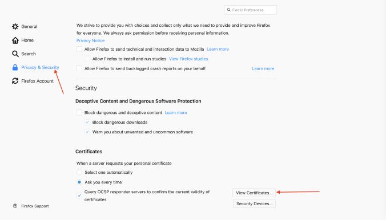Open the General preferences category

[29, 27]
